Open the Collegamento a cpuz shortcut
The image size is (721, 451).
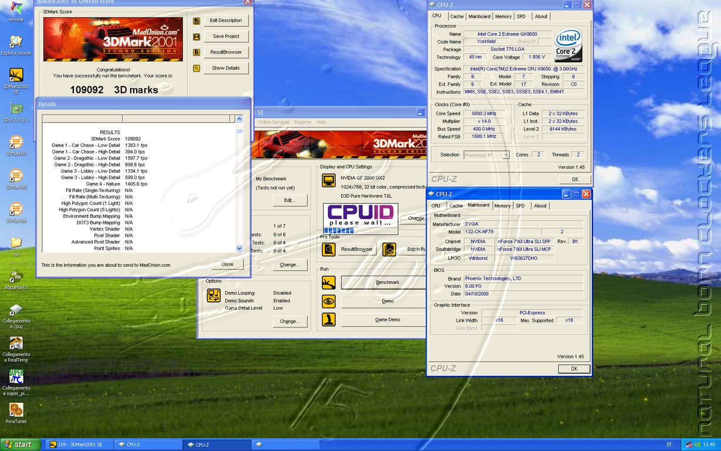(16, 315)
